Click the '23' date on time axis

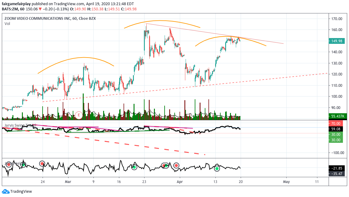144,181
